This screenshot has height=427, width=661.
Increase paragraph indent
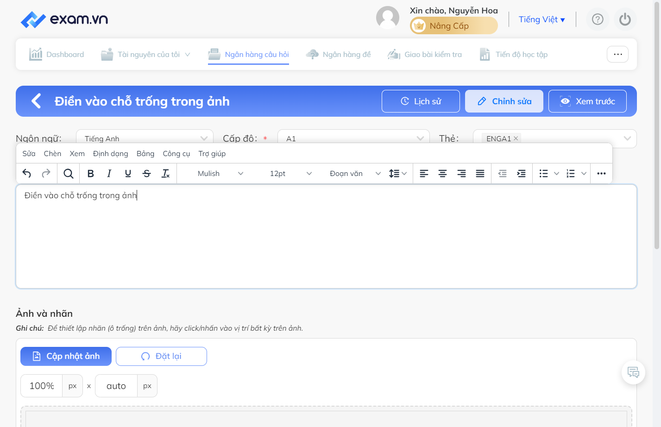(x=521, y=174)
